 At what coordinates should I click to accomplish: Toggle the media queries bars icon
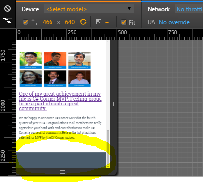click(x=7, y=20)
